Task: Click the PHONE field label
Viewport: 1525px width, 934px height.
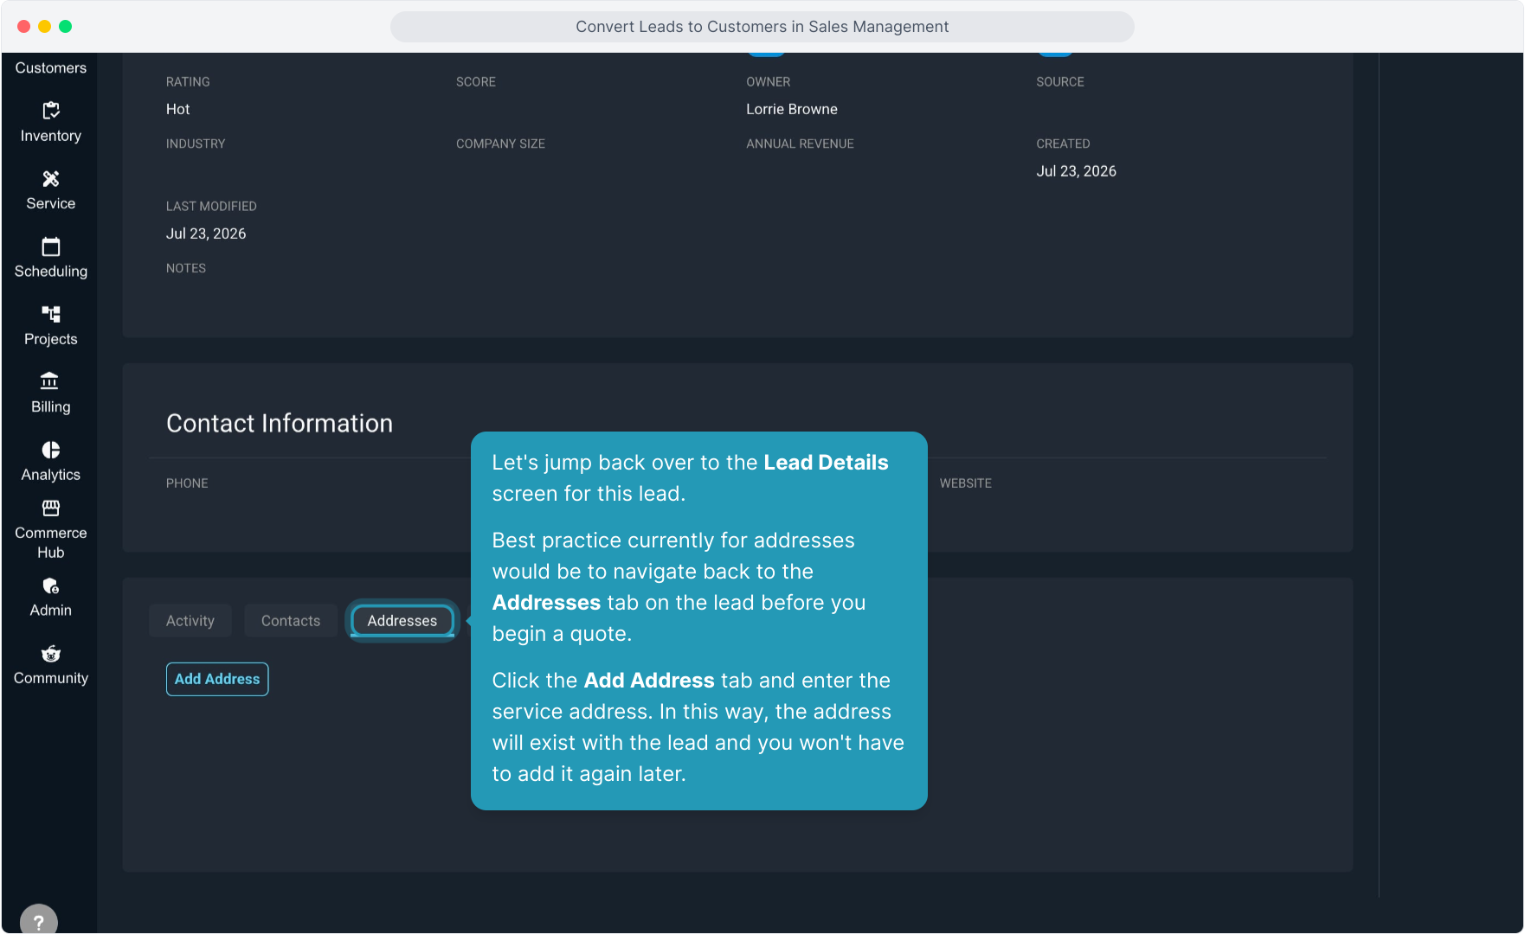Action: coord(187,483)
